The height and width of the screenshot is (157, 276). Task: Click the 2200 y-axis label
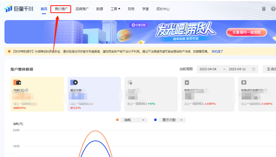[16, 130]
